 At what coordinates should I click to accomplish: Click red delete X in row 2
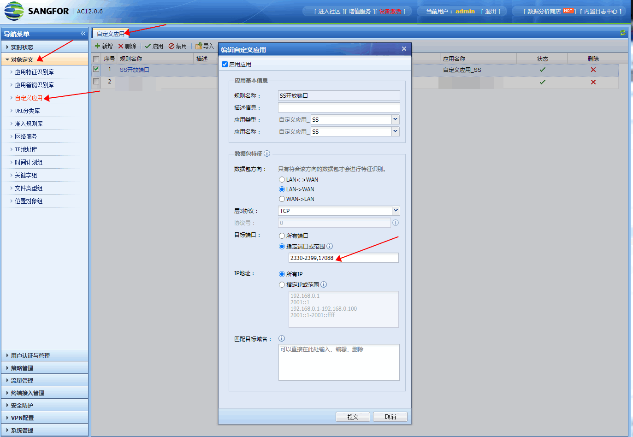click(x=593, y=82)
